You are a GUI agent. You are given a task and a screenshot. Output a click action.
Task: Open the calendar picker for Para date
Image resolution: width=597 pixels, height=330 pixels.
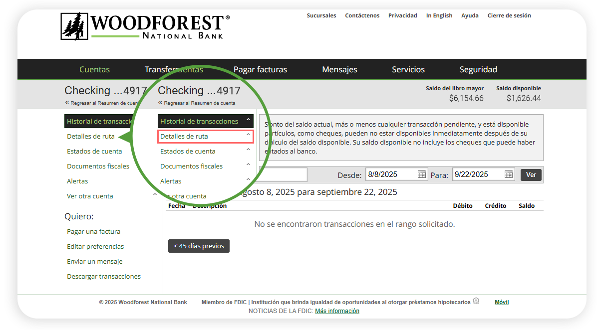(509, 174)
